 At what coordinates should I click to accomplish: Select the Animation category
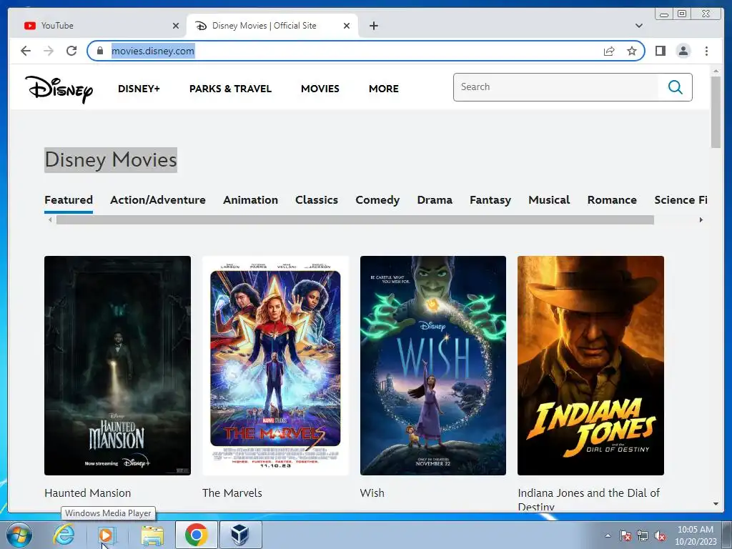250,200
